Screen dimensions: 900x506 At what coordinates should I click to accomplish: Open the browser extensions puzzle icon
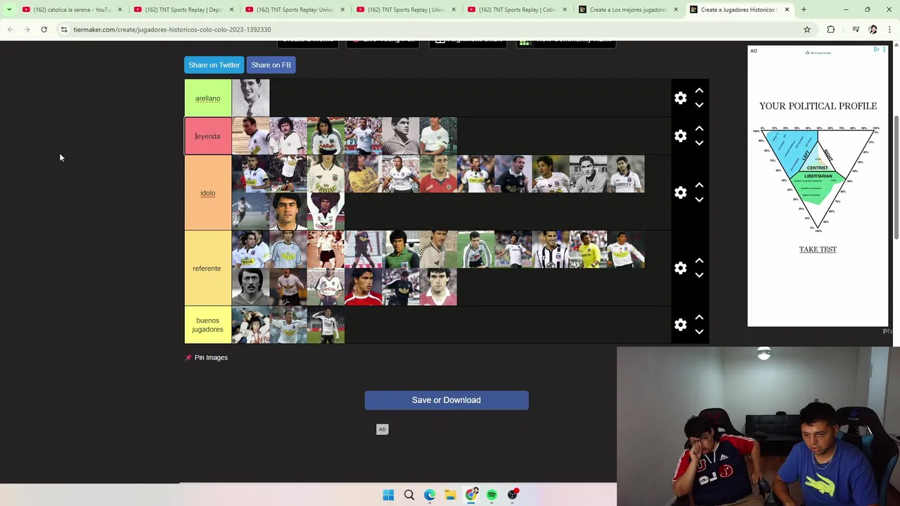click(x=831, y=30)
